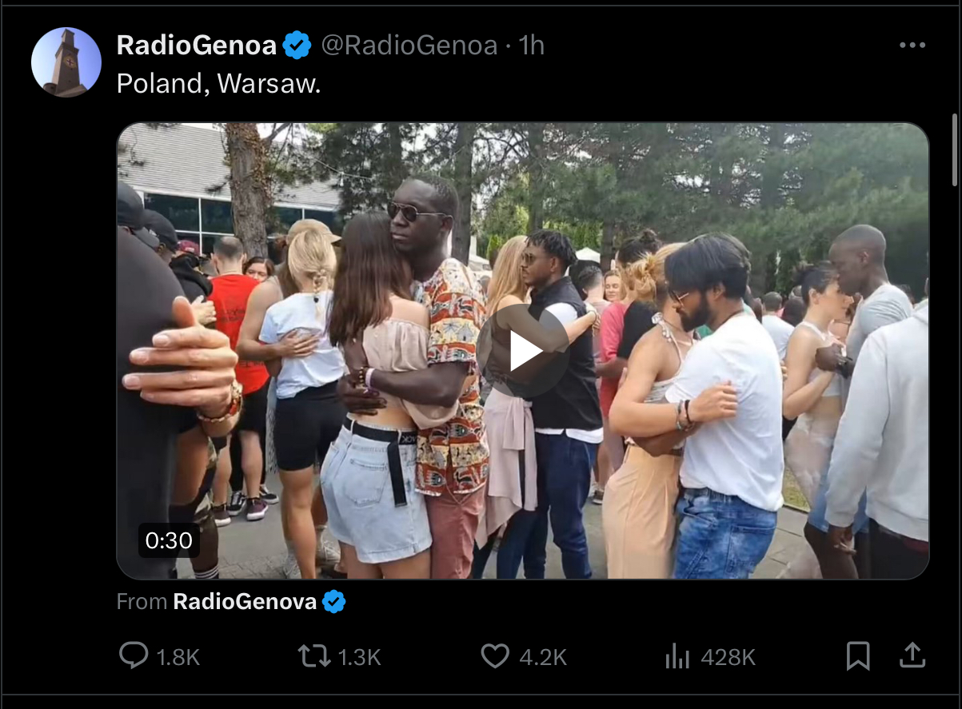Viewport: 962px width, 709px height.
Task: Like the post with heart icon
Action: 495,657
